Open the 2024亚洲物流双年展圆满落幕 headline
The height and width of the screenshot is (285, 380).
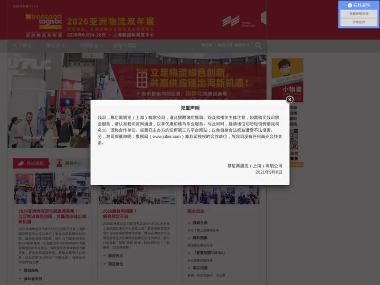click(52, 216)
